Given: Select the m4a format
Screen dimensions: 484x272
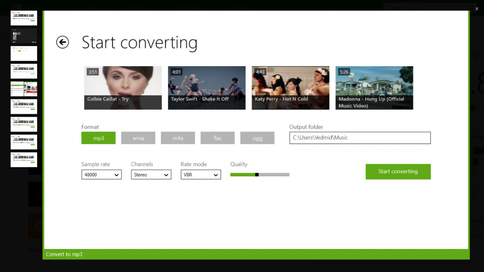Looking at the screenshot, I should tap(178, 138).
